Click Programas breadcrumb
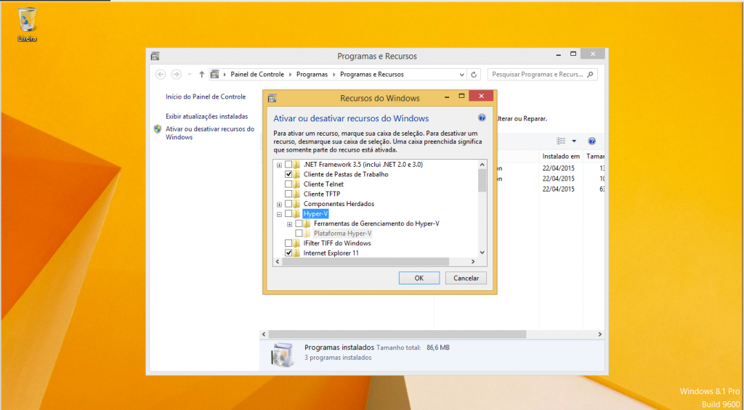The image size is (744, 410). tap(312, 75)
